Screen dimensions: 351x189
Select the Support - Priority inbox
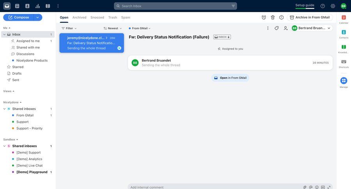29,128
